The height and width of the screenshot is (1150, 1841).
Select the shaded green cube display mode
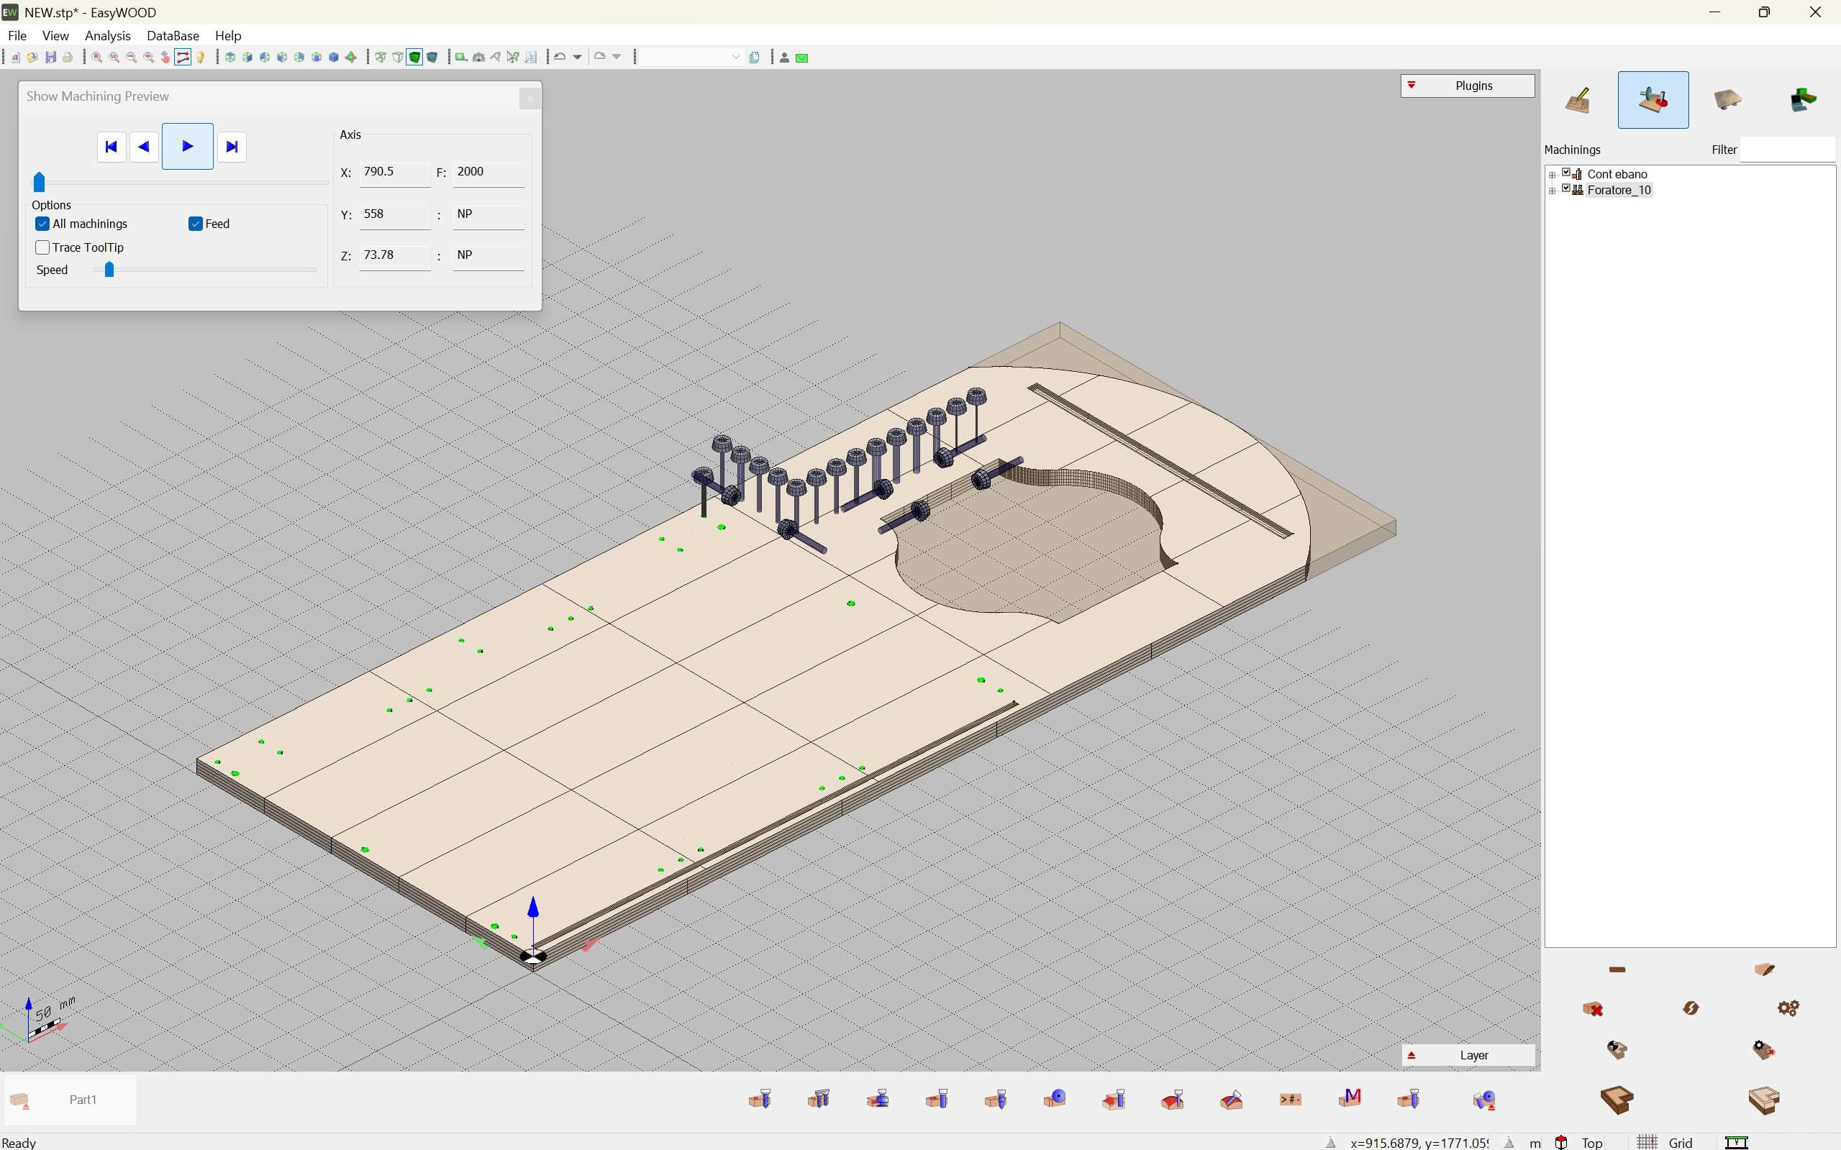pyautogui.click(x=414, y=57)
